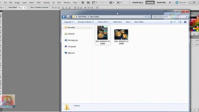Enable the Auto-Select checkbox
The width and height of the screenshot is (199, 112).
point(7,7)
